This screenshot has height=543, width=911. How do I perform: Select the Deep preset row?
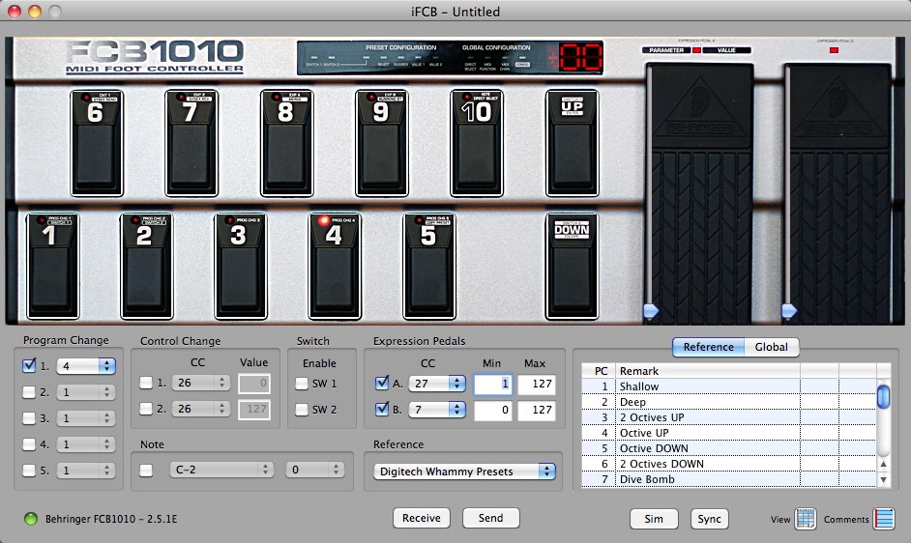point(729,402)
